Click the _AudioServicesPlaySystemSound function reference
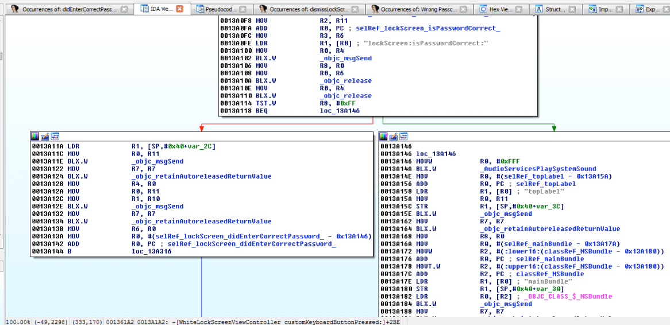The width and height of the screenshot is (670, 325). click(538, 169)
